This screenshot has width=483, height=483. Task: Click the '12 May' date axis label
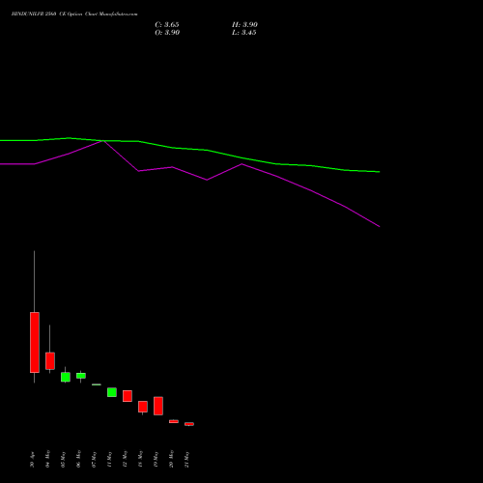click(125, 459)
